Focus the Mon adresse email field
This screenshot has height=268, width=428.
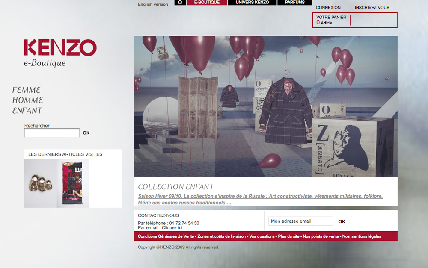tap(300, 221)
